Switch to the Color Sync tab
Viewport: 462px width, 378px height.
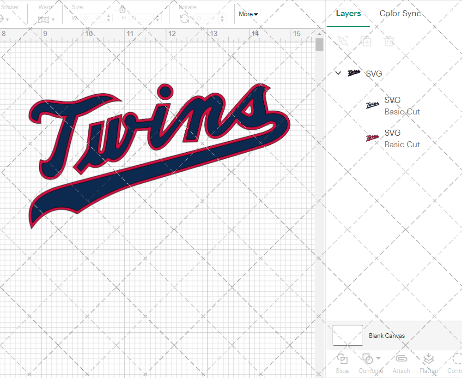click(x=400, y=13)
